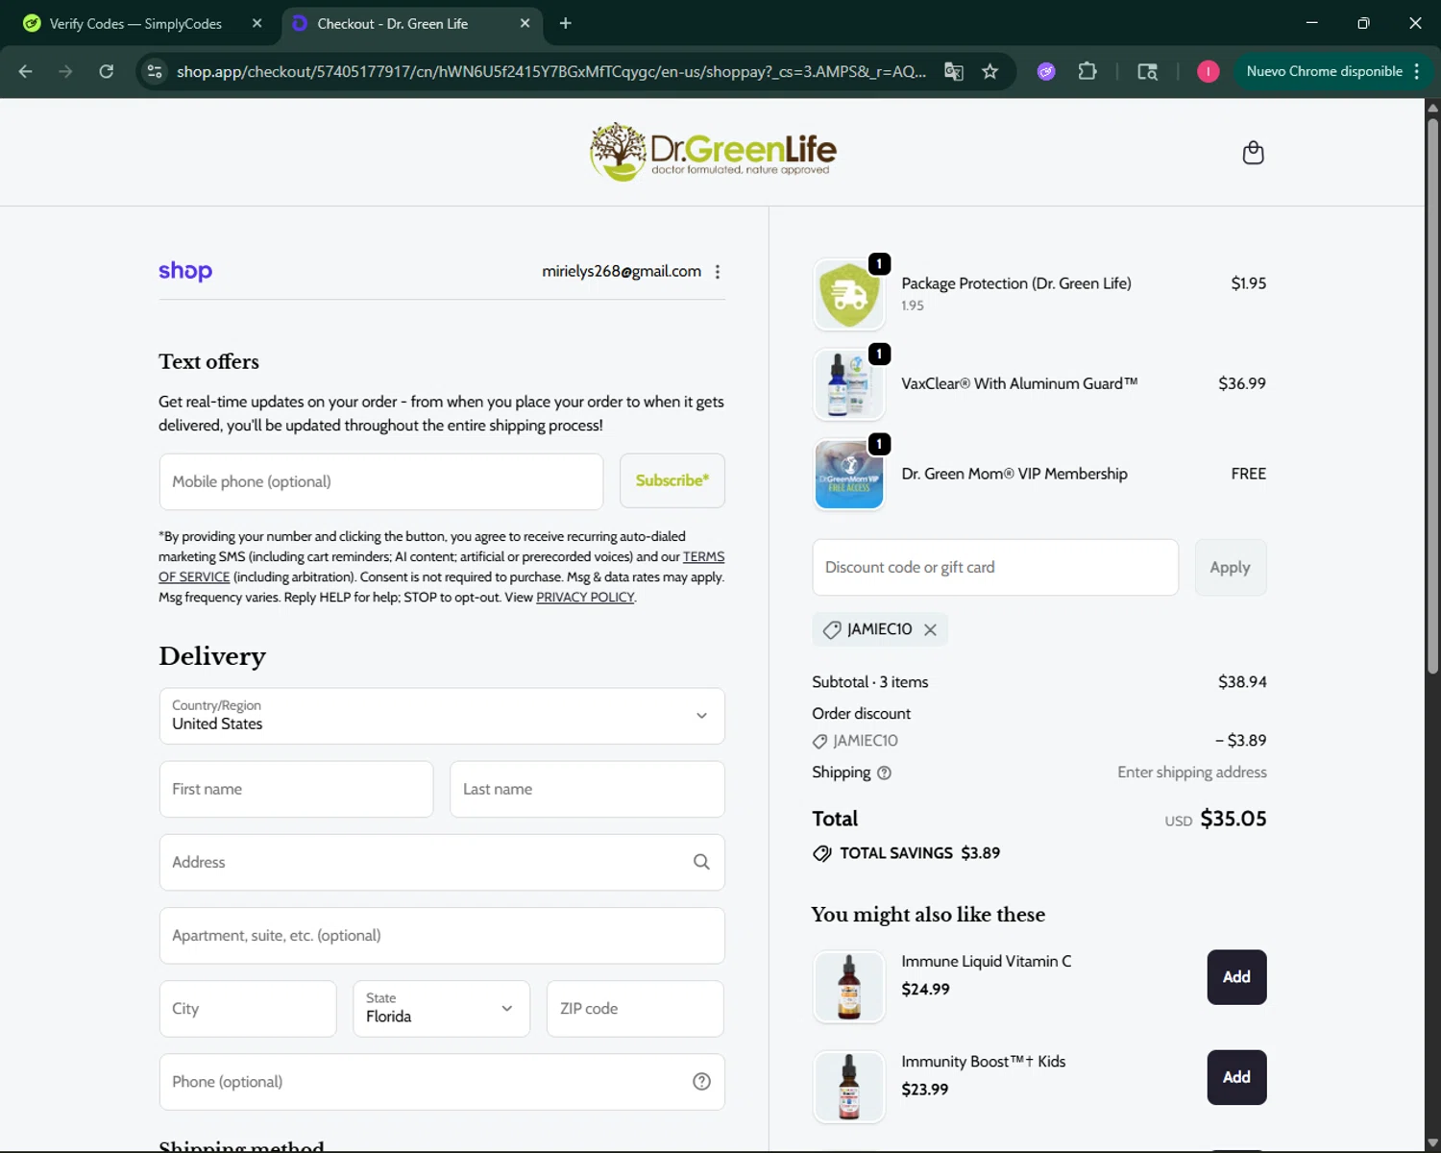Remove the JAMIEC10 discount code

click(930, 629)
